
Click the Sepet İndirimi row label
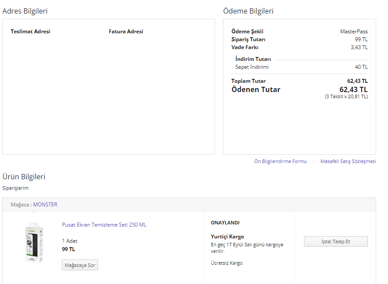(x=252, y=67)
